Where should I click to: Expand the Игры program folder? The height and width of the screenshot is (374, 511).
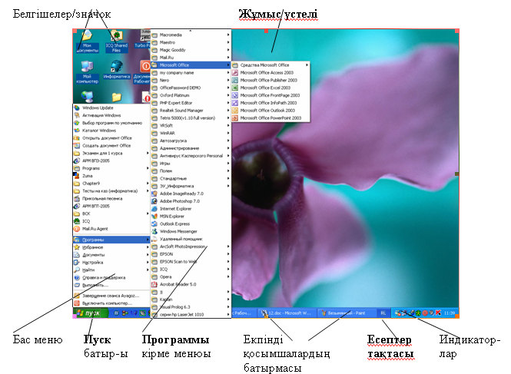[x=191, y=164]
